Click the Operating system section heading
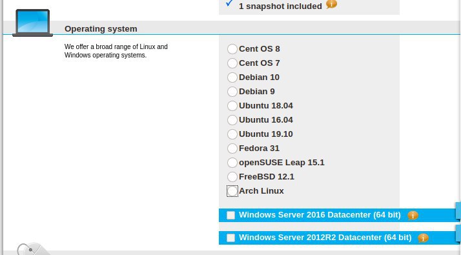Screen dimensions: 461x255 click(x=101, y=29)
